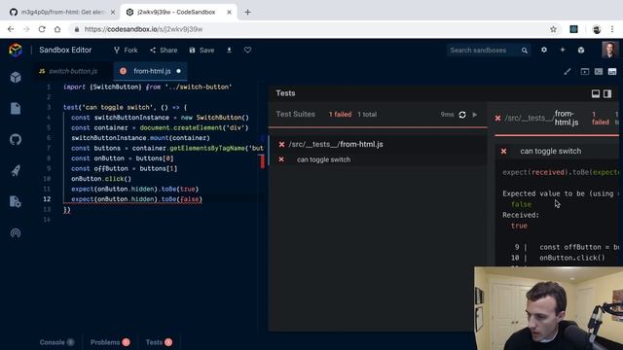
Task: Dock the Tests panel to the bottom
Action: (x=595, y=93)
